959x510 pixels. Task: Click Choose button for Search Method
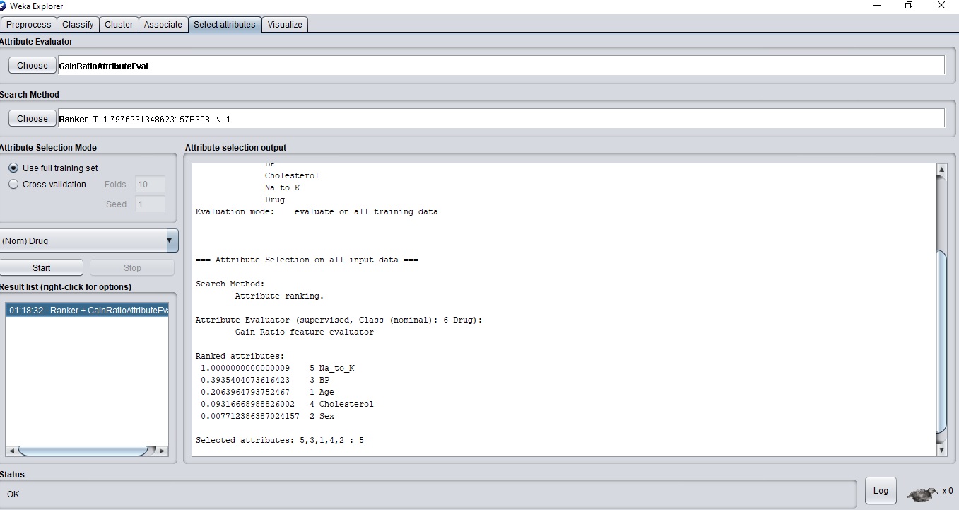click(x=33, y=118)
